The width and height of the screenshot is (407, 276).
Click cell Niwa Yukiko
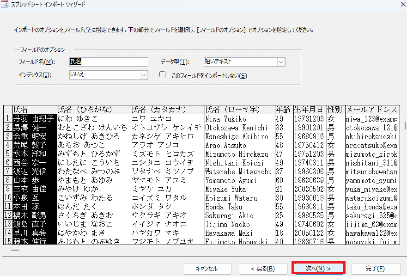(240, 119)
